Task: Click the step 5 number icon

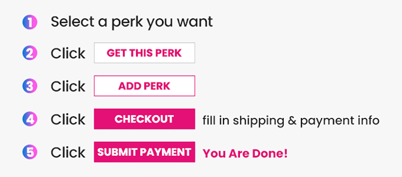Action: click(30, 152)
